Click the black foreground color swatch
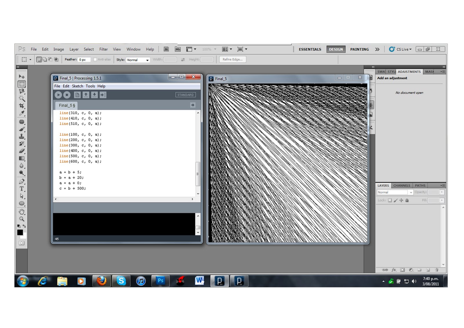 coord(20,232)
